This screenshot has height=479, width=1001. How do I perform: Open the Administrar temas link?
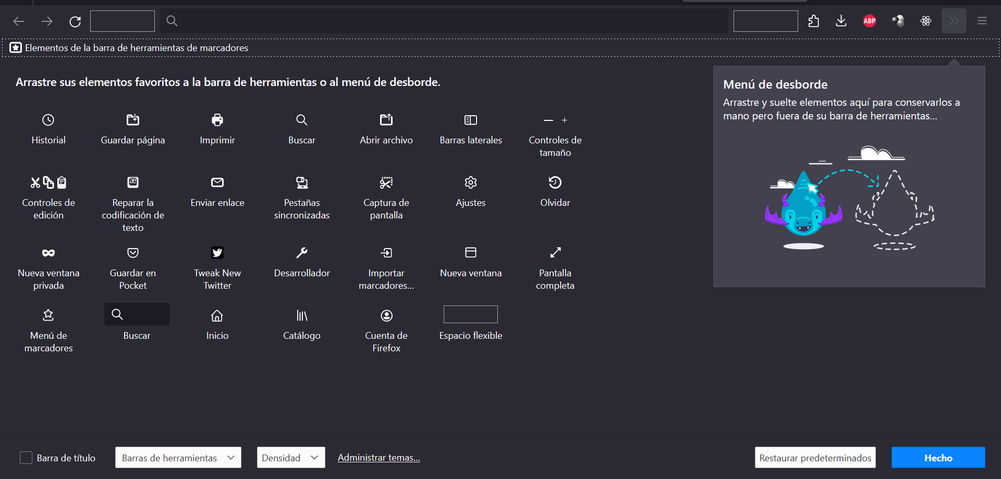(379, 458)
